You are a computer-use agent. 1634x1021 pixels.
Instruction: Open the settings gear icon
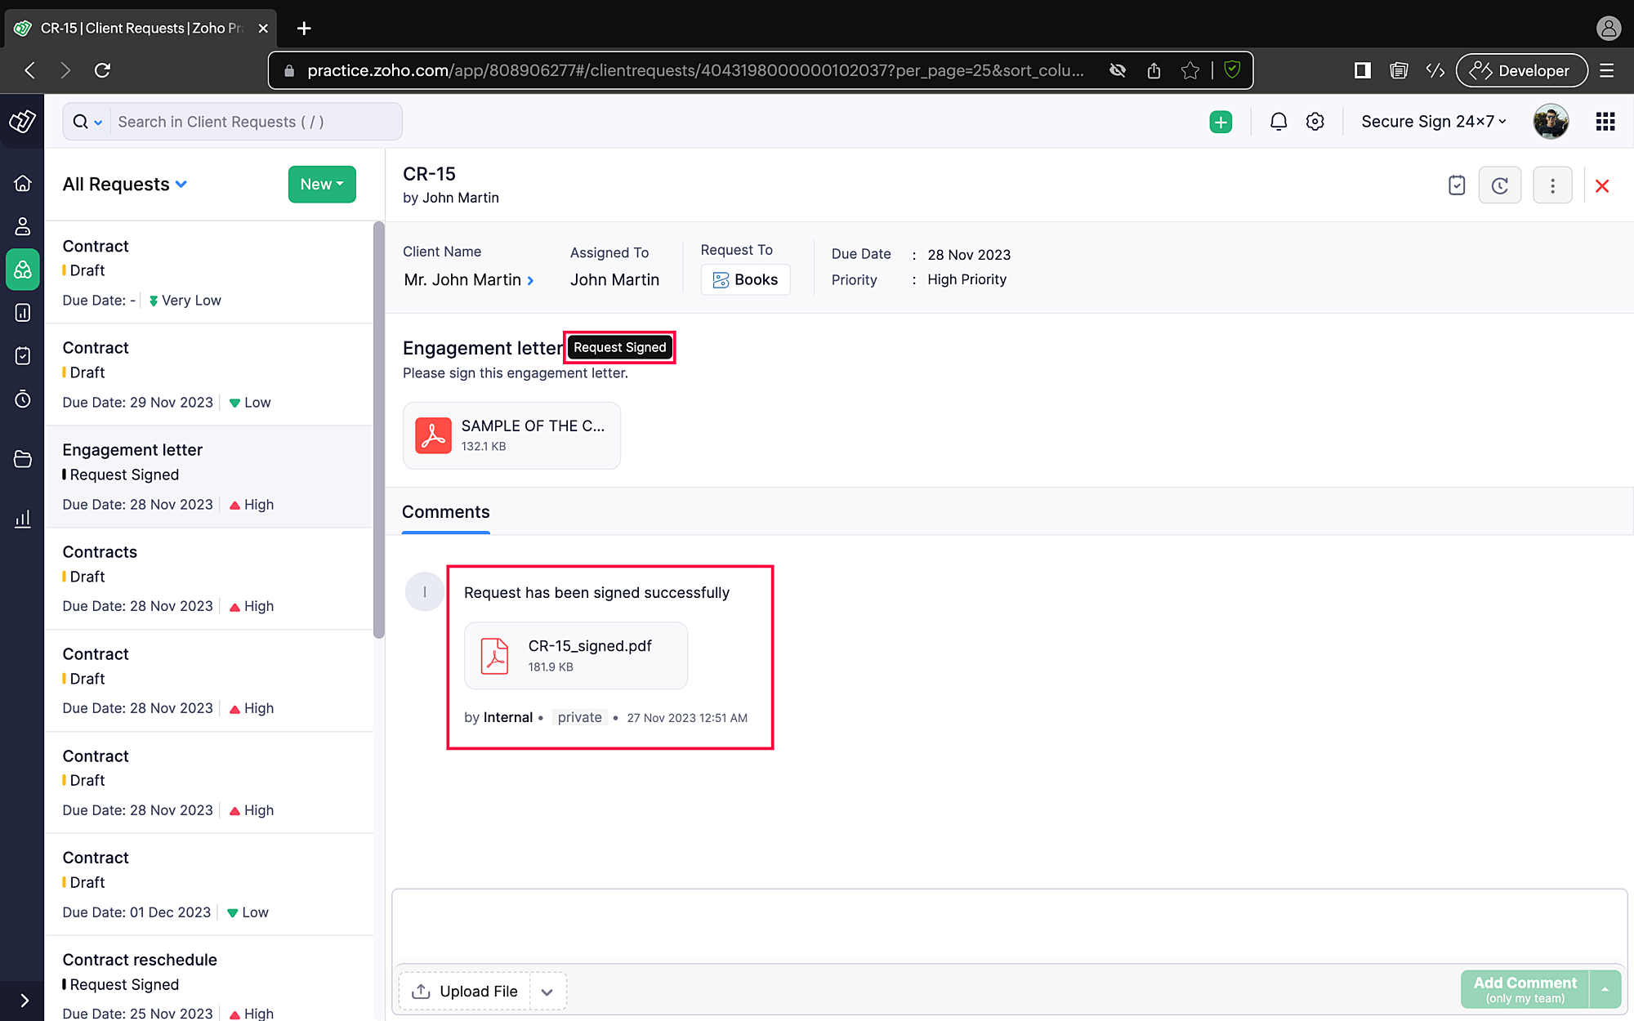coord(1315,122)
